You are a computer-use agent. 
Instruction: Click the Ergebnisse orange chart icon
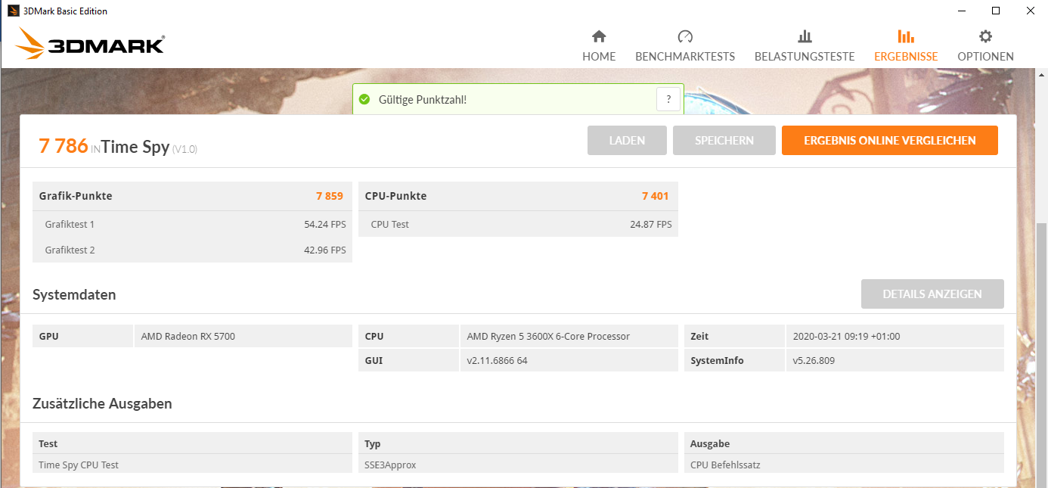(905, 36)
